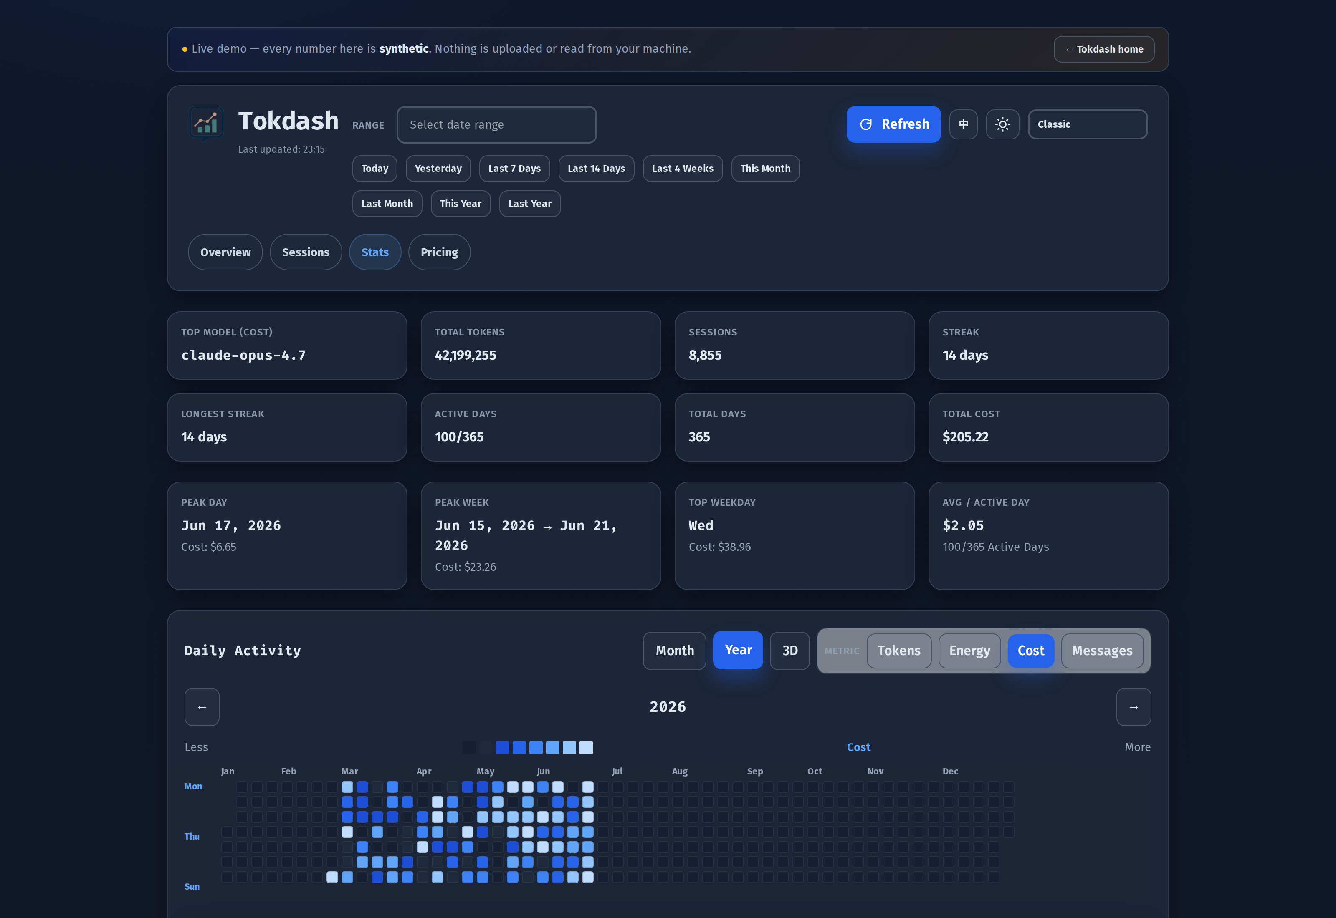Open the Overview tab

225,252
